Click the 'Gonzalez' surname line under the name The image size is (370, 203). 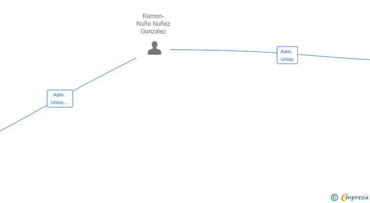coord(153,31)
